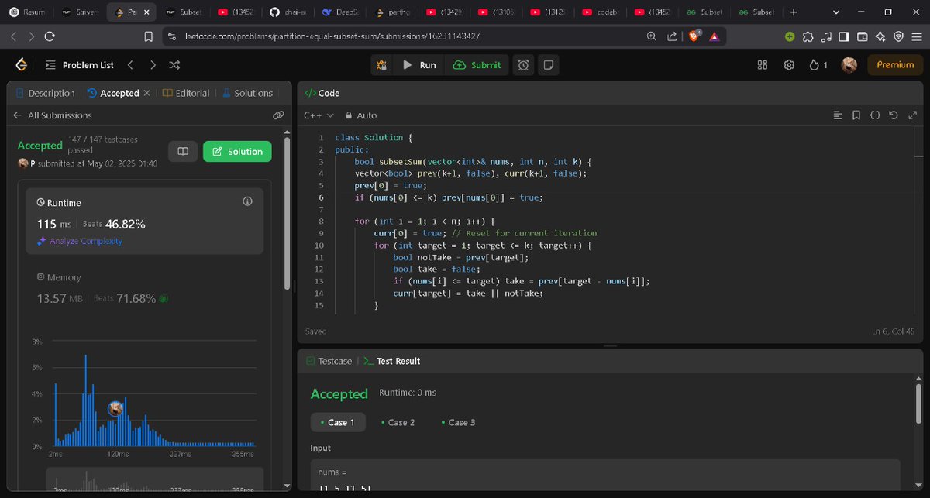Open the debugger icon beside Run
Screen dimensions: 930x498
pyautogui.click(x=381, y=65)
